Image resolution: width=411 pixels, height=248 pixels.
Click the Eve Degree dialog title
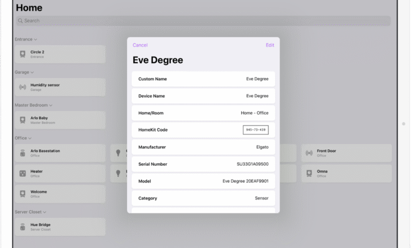pyautogui.click(x=158, y=60)
